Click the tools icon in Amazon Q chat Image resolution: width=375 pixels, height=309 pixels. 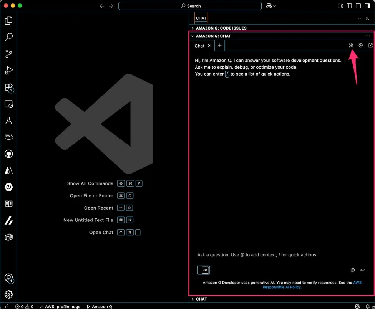coord(351,45)
